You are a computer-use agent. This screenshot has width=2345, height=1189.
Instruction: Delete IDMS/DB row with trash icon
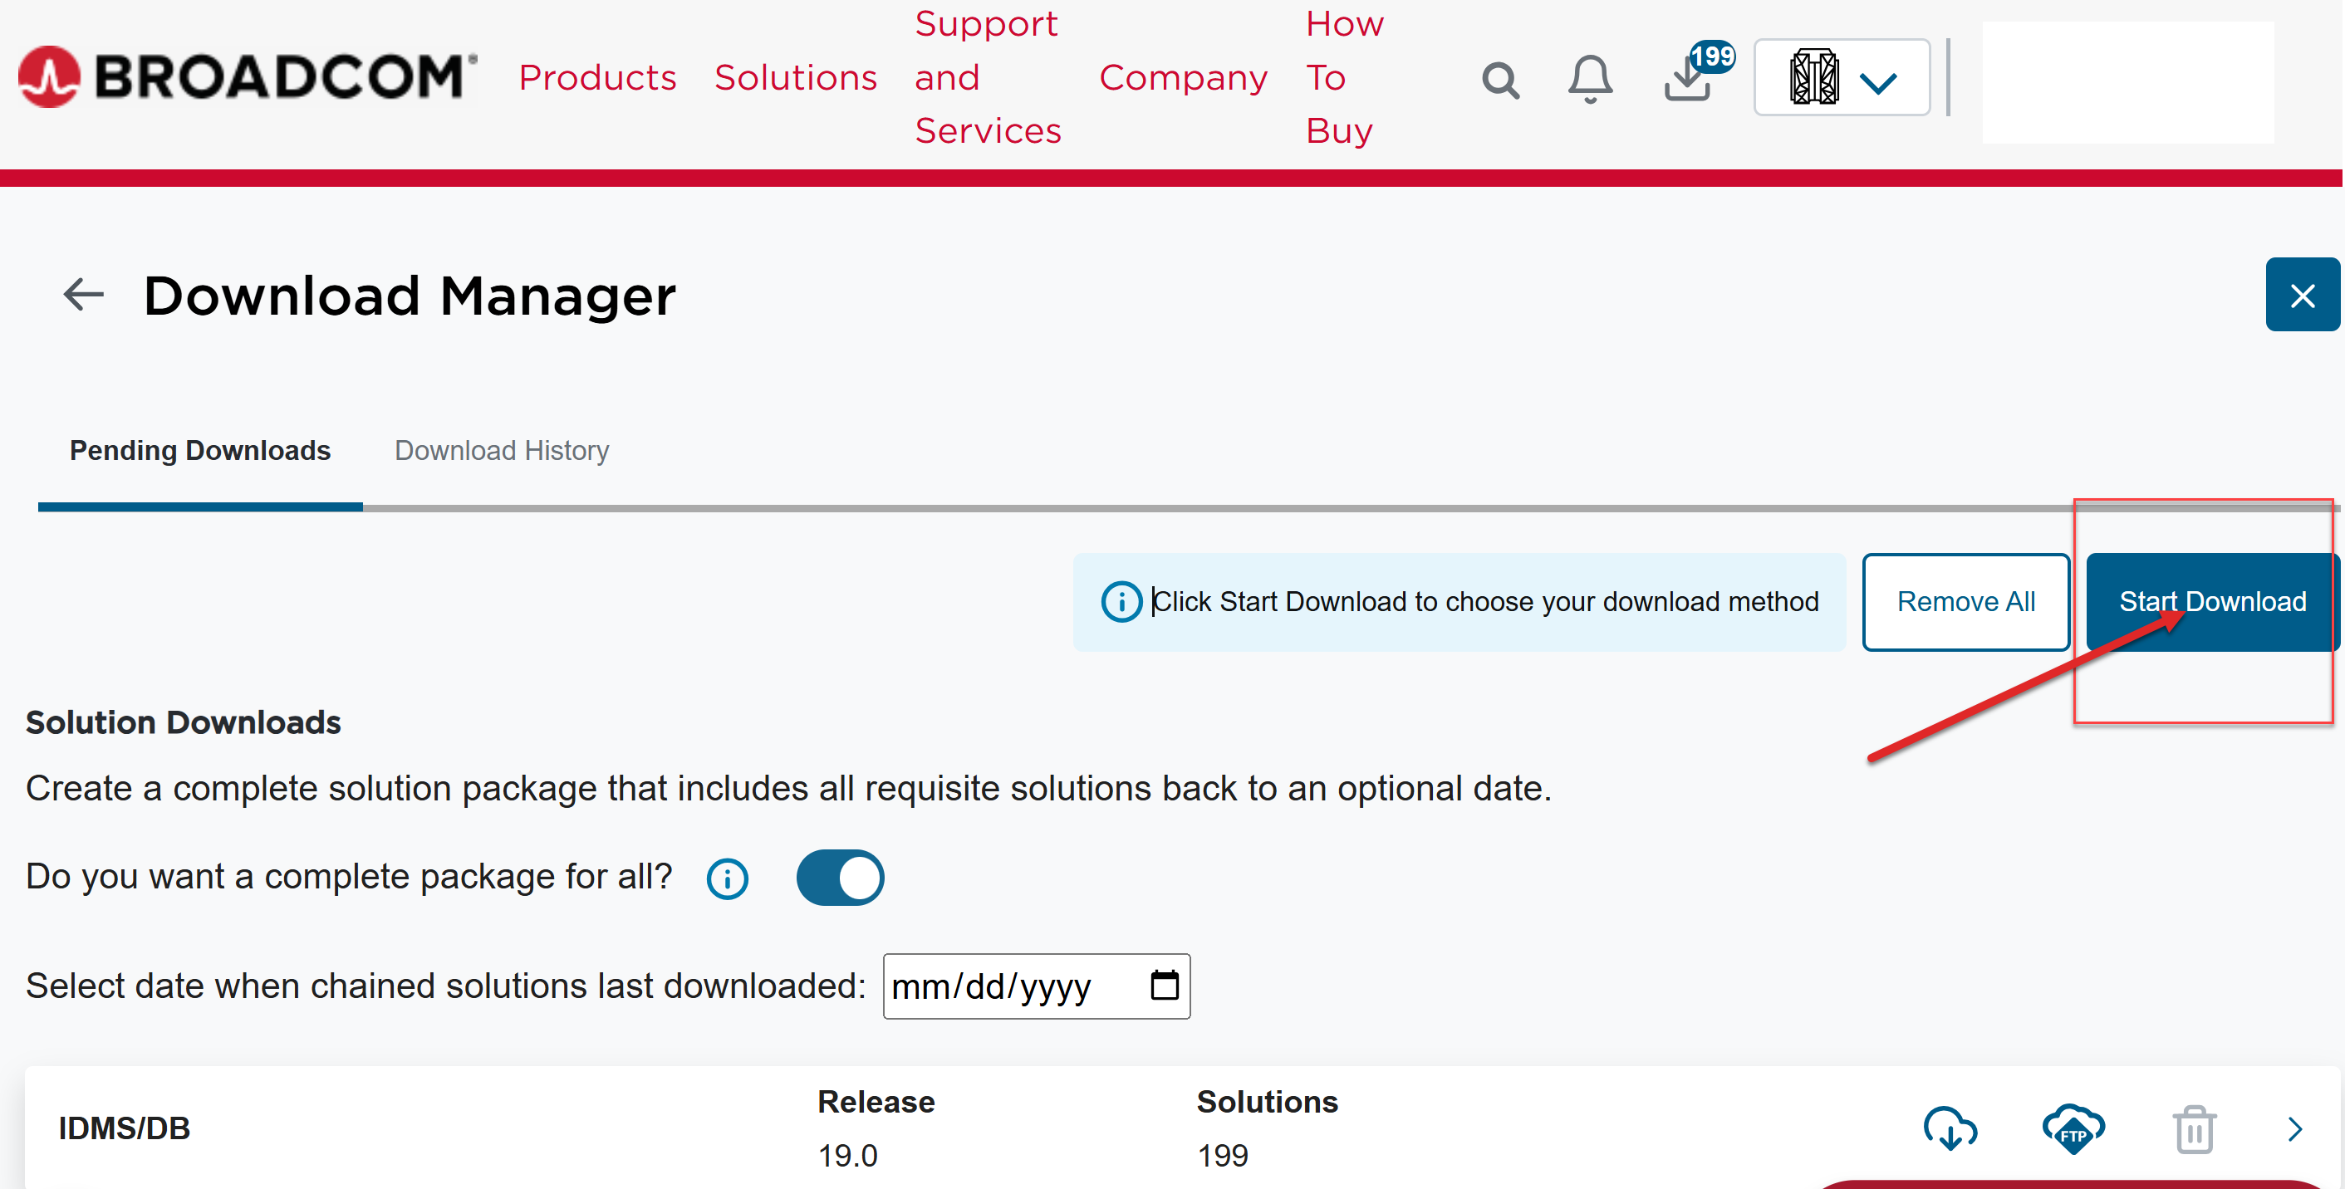[x=2194, y=1129]
